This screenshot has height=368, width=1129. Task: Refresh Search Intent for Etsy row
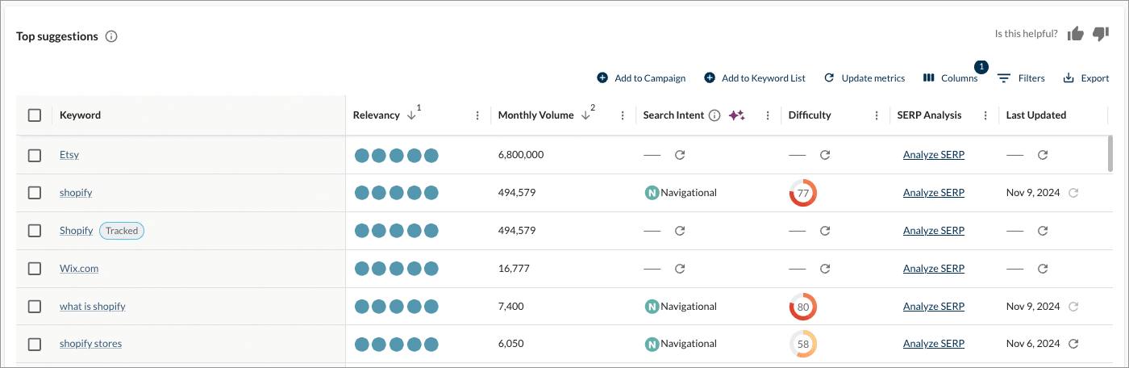click(x=680, y=154)
